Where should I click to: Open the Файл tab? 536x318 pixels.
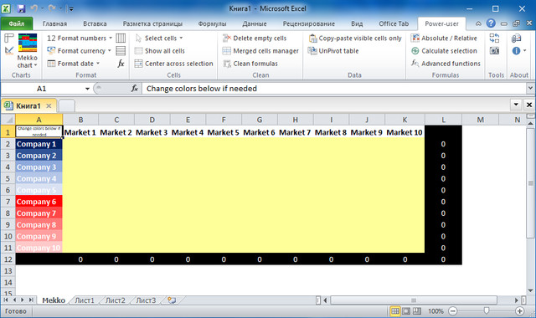[17, 23]
